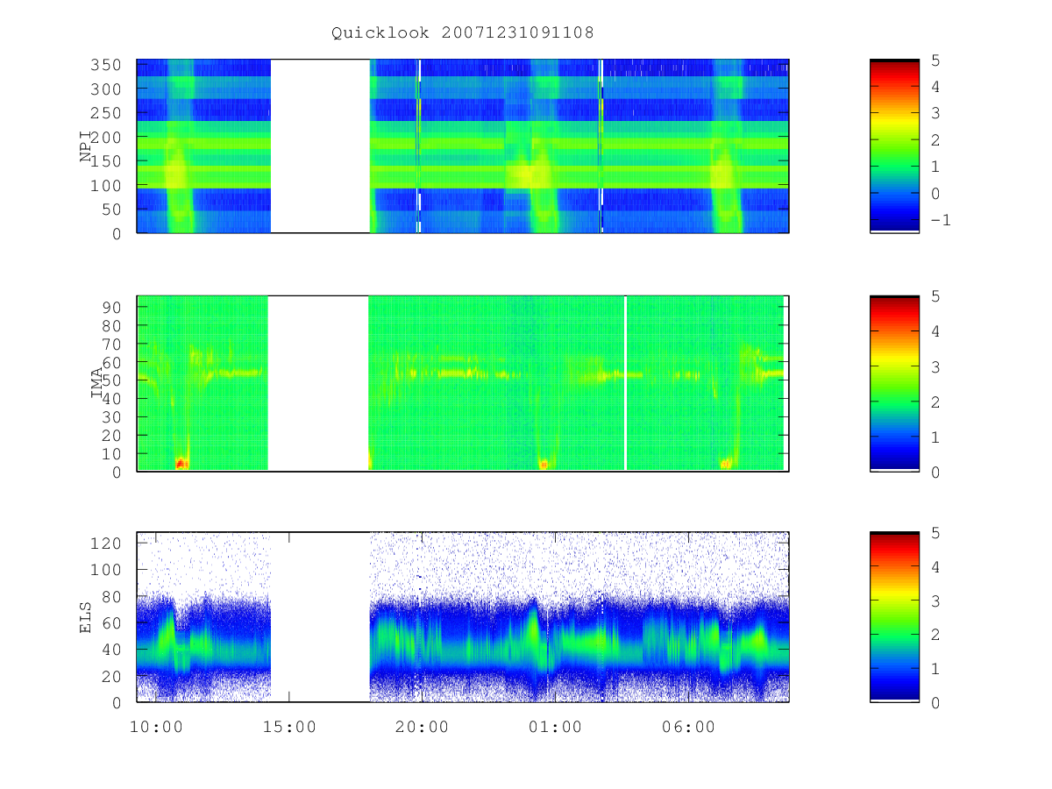Click the "4" label on ELS colorbar

[935, 566]
